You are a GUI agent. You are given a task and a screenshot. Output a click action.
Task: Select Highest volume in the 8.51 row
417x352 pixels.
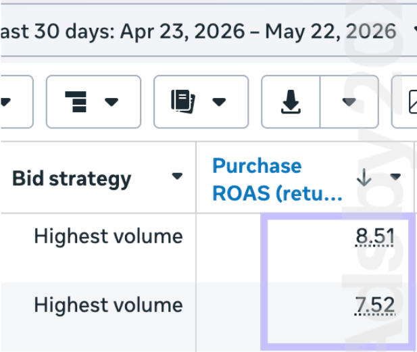tap(109, 236)
